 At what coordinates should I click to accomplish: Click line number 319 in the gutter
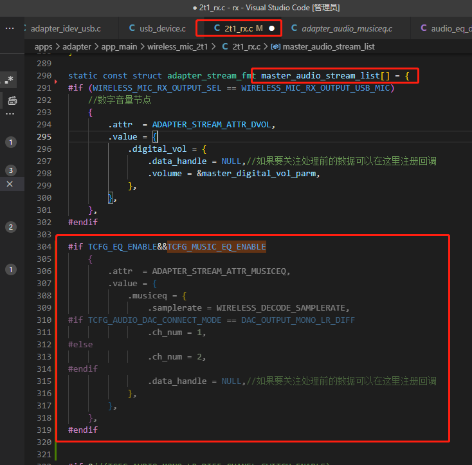click(x=44, y=430)
